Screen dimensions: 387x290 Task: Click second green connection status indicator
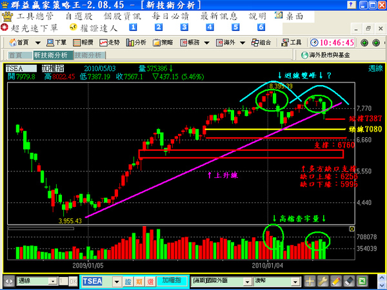(376, 43)
